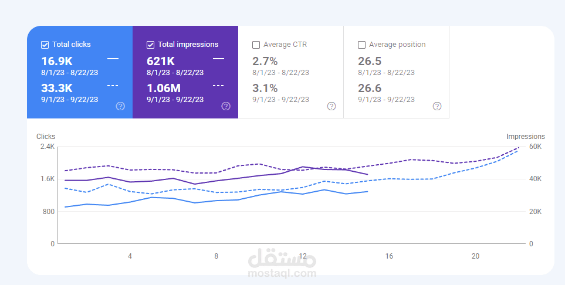Screen dimensions: 565x285
Task: Click the 60K label on impressions axis
Action: [x=536, y=147]
